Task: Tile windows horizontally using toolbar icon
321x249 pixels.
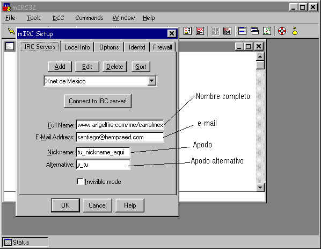Action: click(x=242, y=31)
